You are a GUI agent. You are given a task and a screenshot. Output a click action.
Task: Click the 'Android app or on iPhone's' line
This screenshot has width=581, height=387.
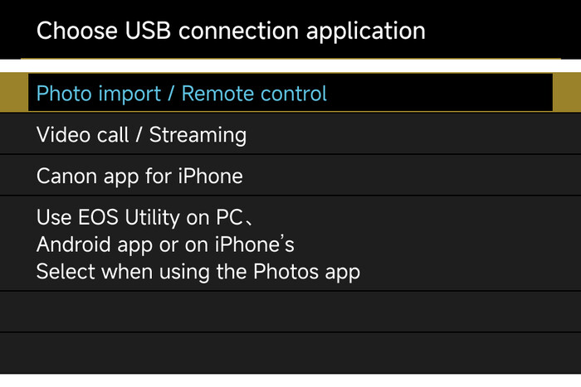(165, 245)
